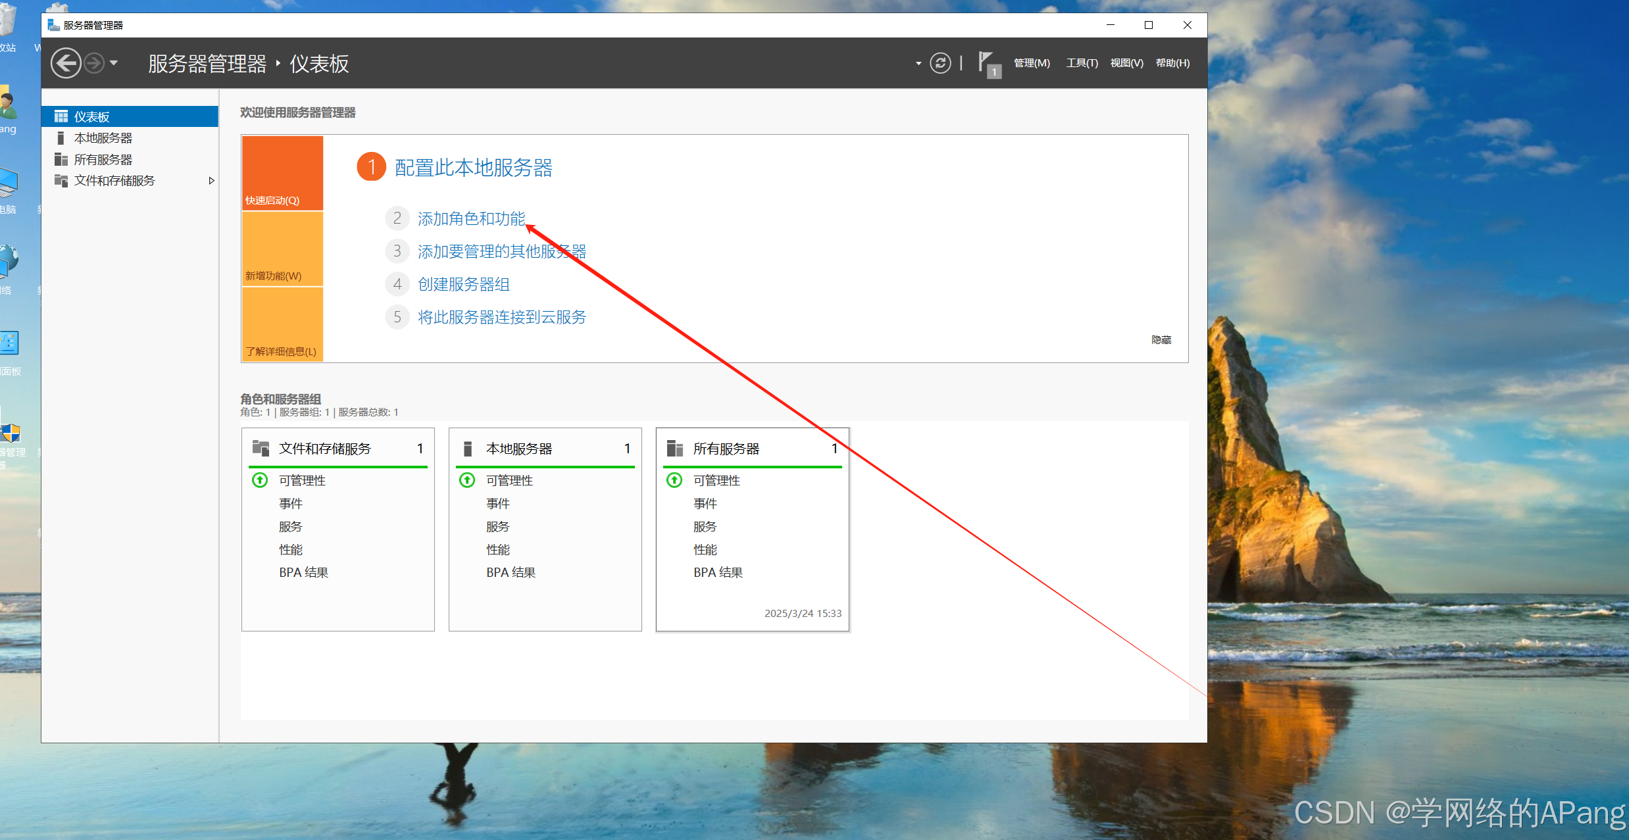Screen dimensions: 1629x840
Task: Select Dashboard (仪表板) in sidebar
Action: coord(91,116)
